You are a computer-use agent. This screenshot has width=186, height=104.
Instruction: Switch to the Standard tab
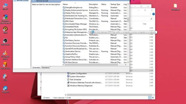pos(45,68)
